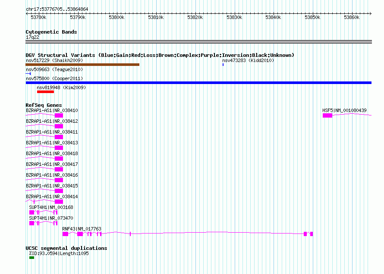This screenshot has width=384, height=274.
Task: Select BZRAP1-AS1|NR_038416 transcript label
Action: point(52,175)
